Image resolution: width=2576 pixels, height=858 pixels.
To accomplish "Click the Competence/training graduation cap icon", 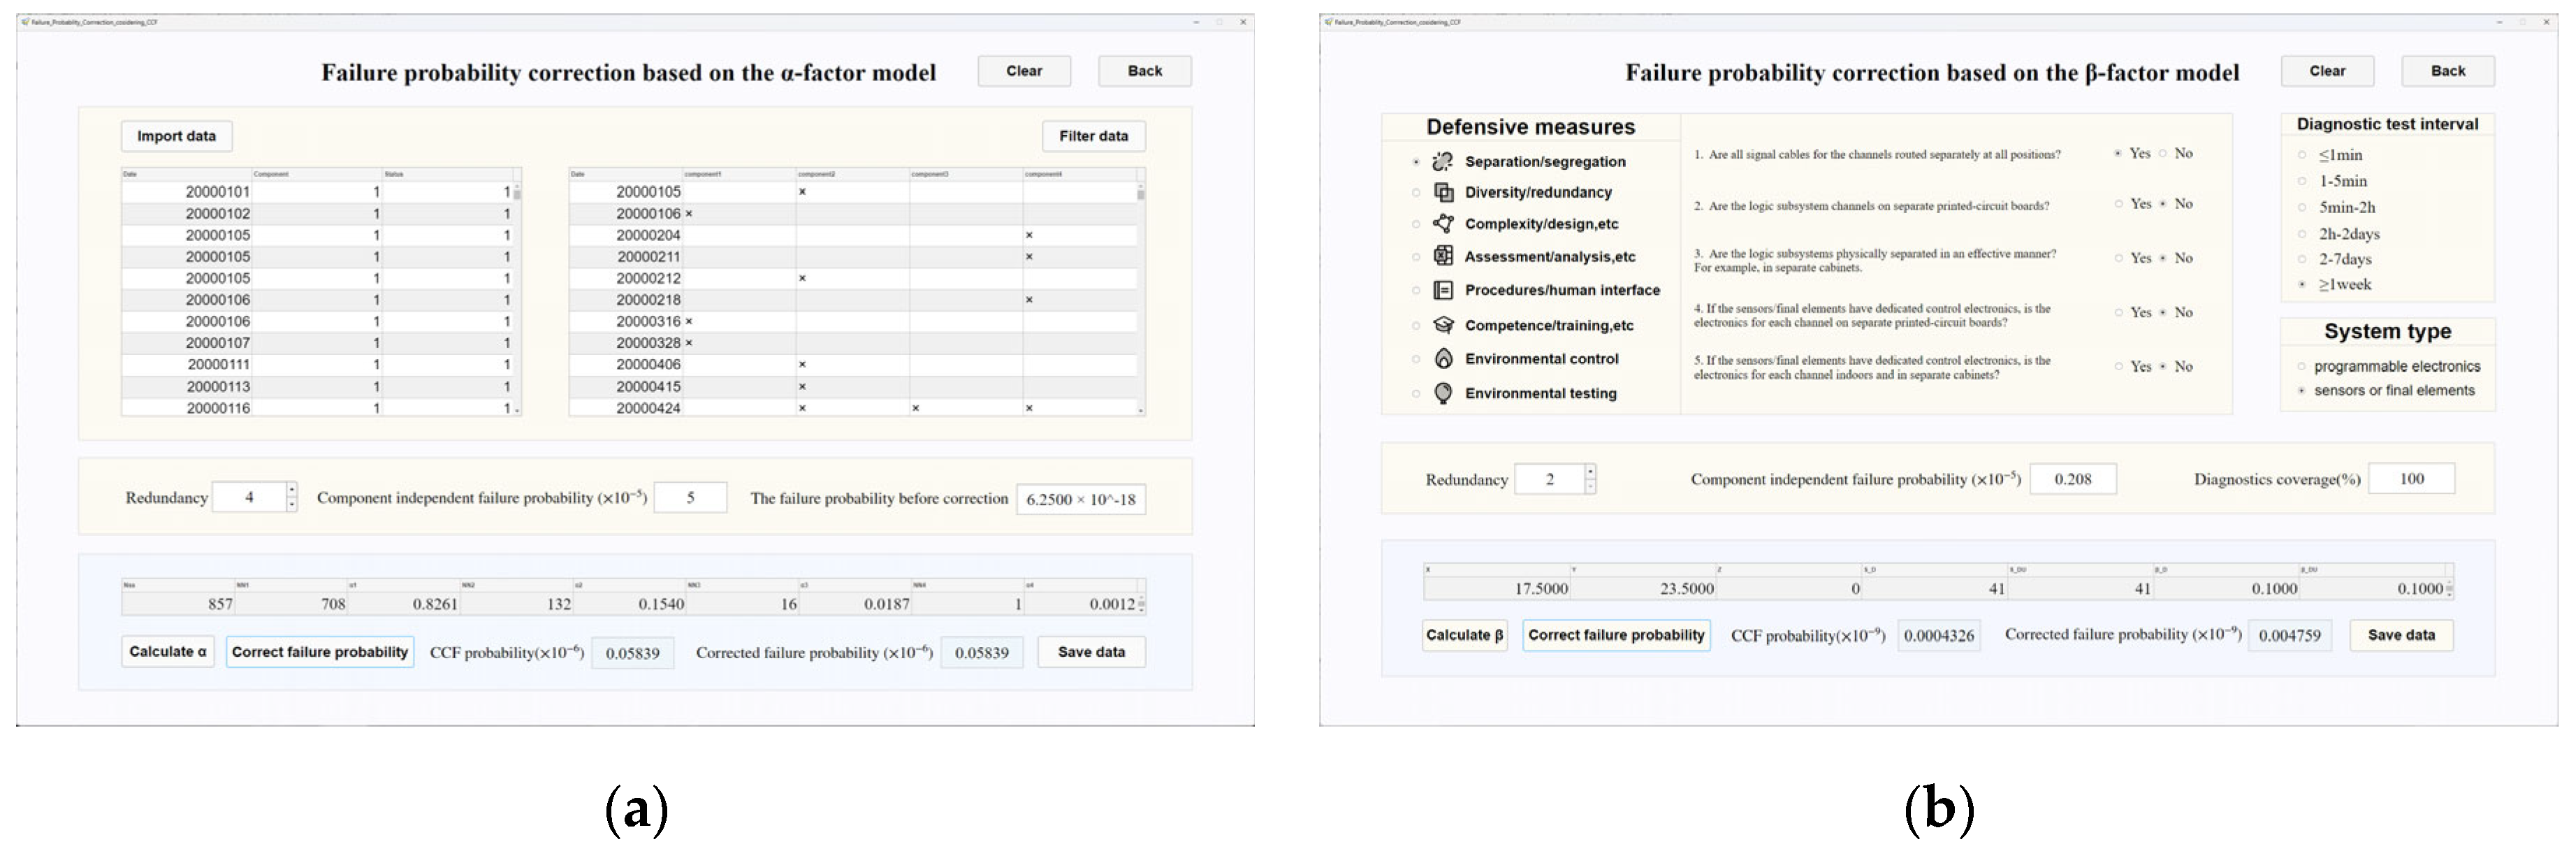I will 1443,325.
